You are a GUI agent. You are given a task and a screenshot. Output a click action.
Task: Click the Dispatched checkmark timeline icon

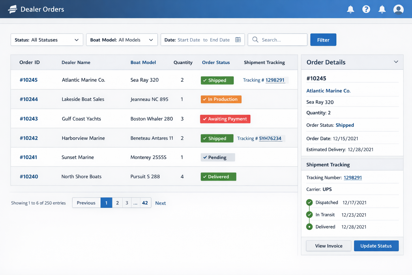click(309, 202)
